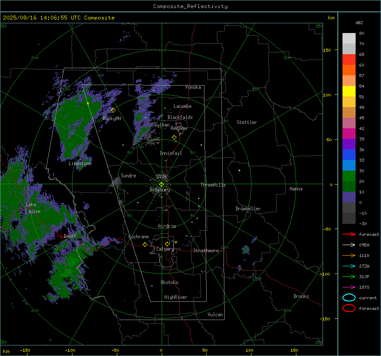This screenshot has height=356, width=381.
Task: Click the red forecast arrow legend icon
Action: pyautogui.click(x=349, y=234)
